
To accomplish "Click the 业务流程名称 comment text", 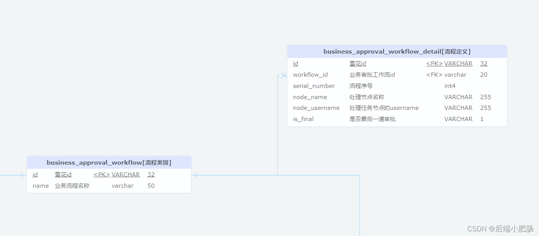I will point(73,185).
